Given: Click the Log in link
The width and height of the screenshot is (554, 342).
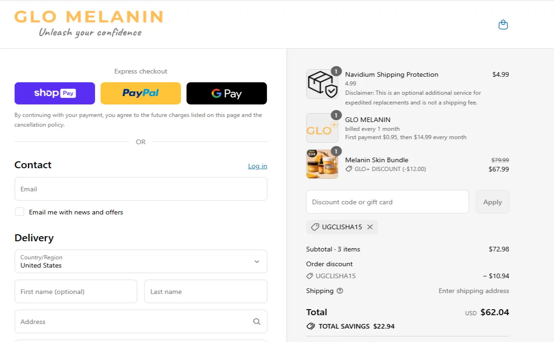Looking at the screenshot, I should click(x=257, y=166).
